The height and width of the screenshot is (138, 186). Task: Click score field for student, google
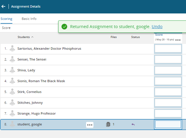[x=168, y=125]
